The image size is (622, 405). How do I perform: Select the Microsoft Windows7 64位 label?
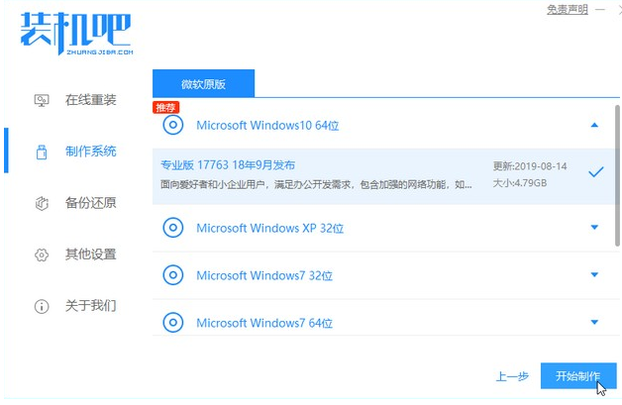[264, 323]
